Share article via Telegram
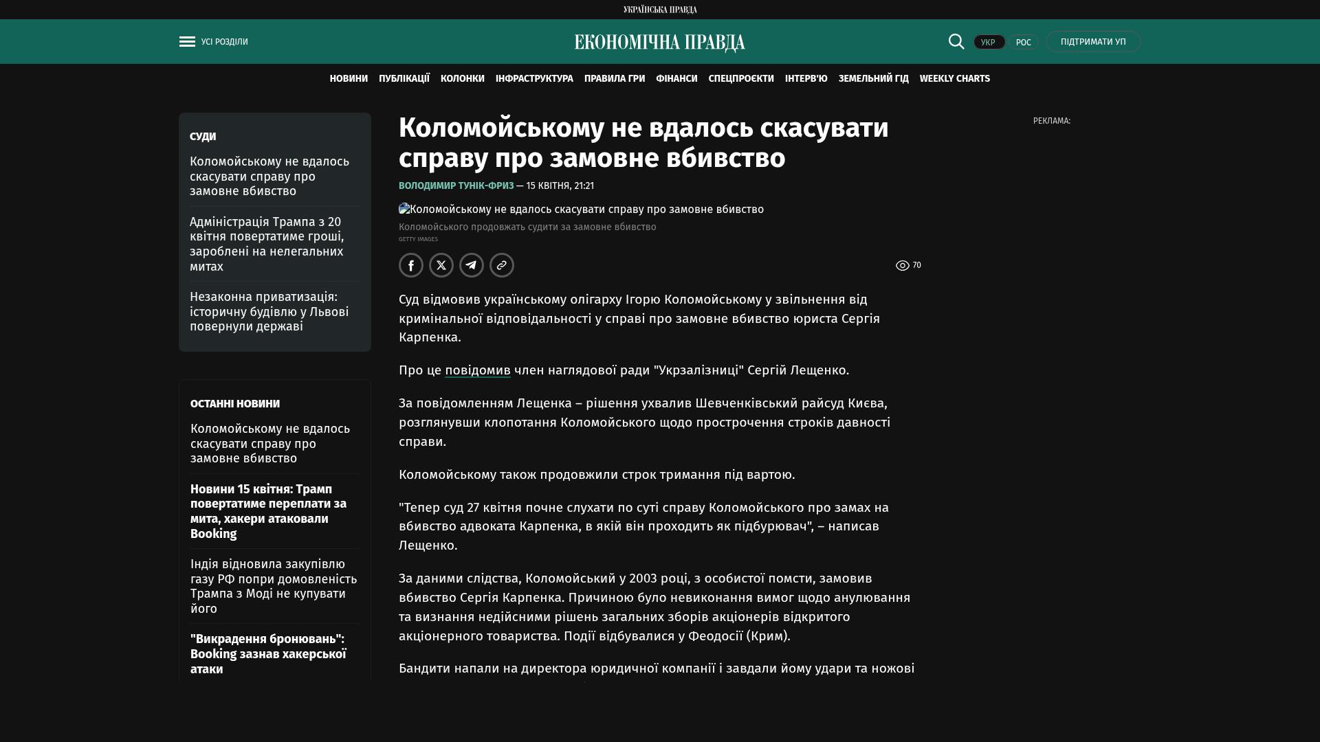This screenshot has width=1320, height=742. (472, 265)
